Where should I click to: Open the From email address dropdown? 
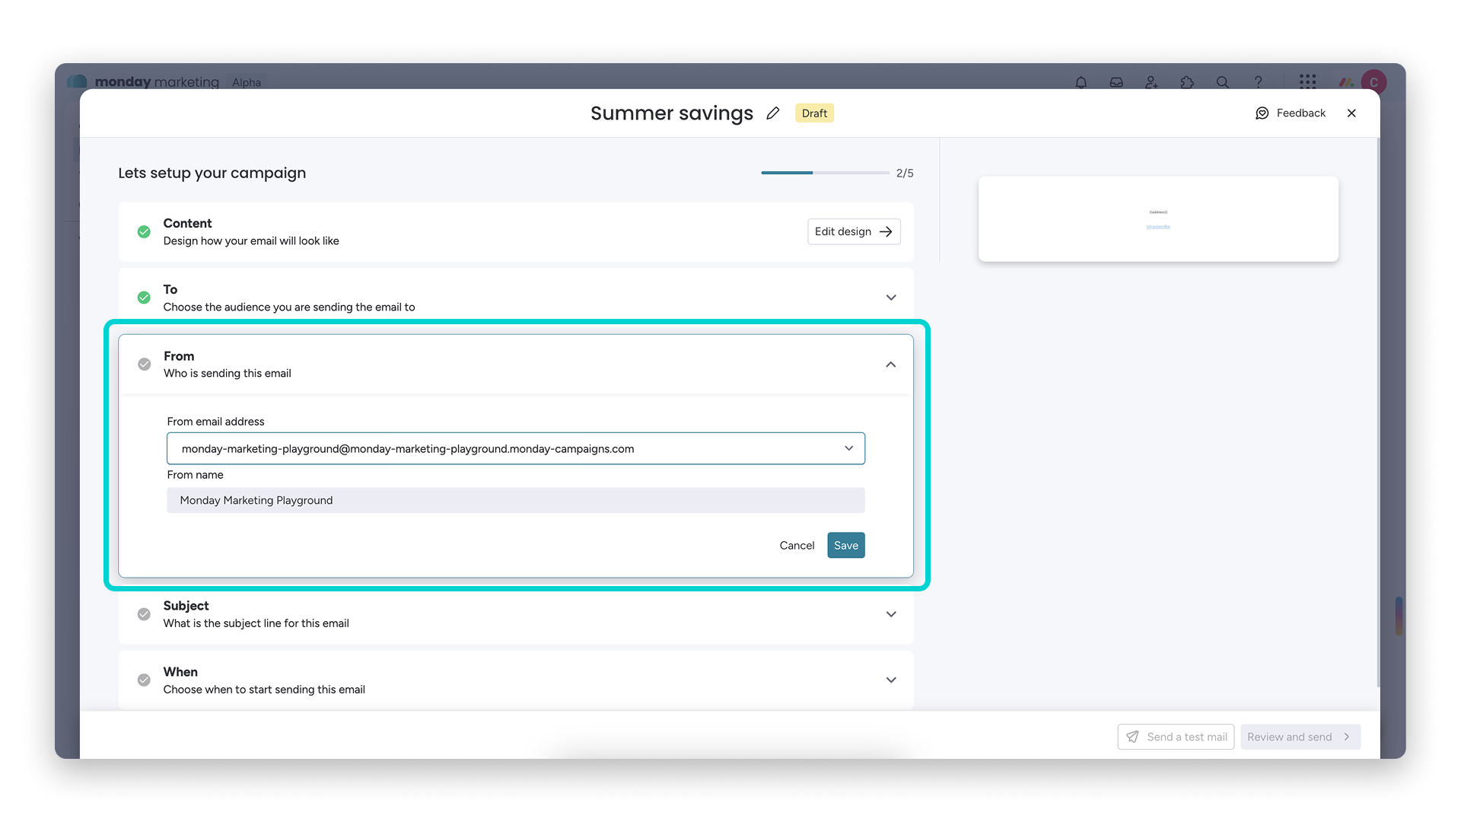[x=516, y=449]
